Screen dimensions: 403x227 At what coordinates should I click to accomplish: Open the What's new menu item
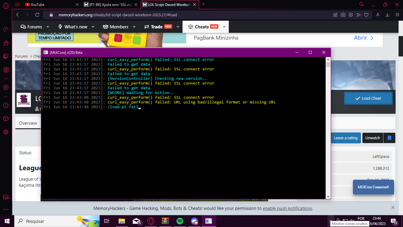click(x=73, y=27)
